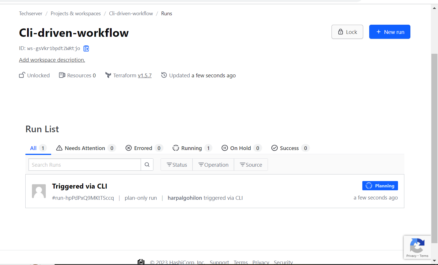Screen dimensions: 438x265
Task: Click the plan-only run label
Action: (141, 198)
